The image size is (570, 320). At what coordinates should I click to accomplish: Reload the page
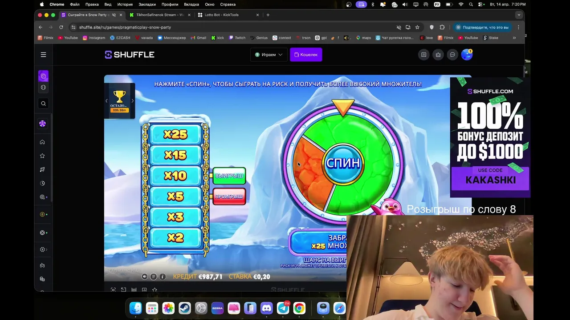[x=61, y=27]
